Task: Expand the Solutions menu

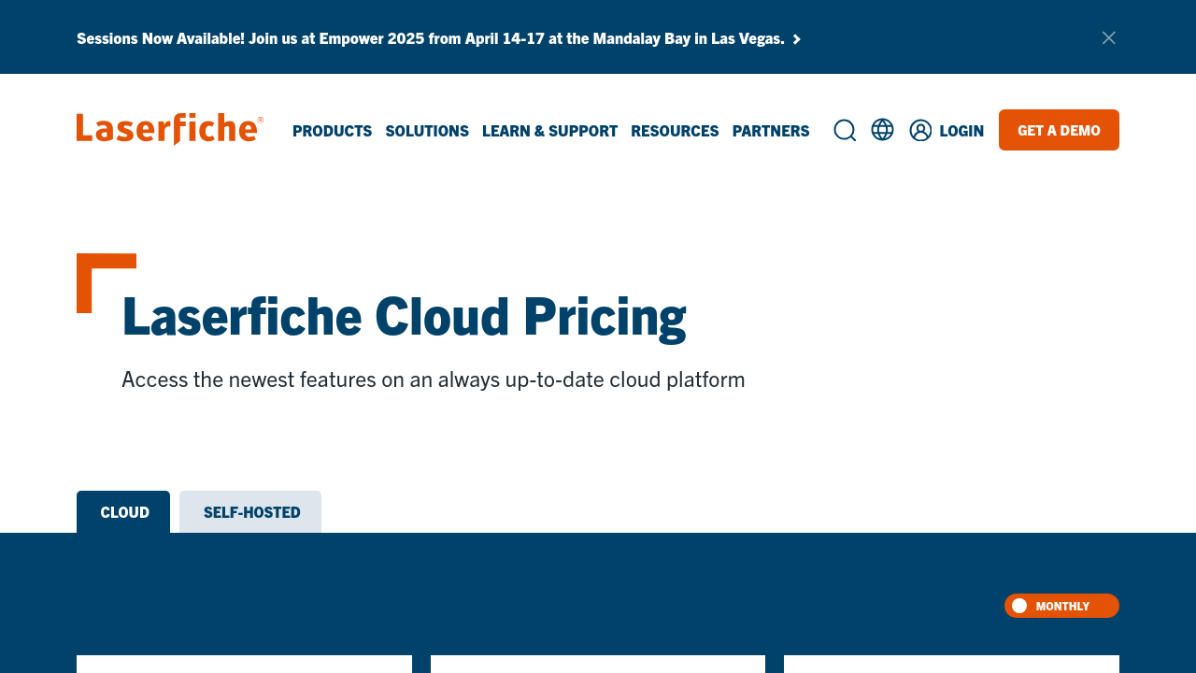Action: click(427, 131)
